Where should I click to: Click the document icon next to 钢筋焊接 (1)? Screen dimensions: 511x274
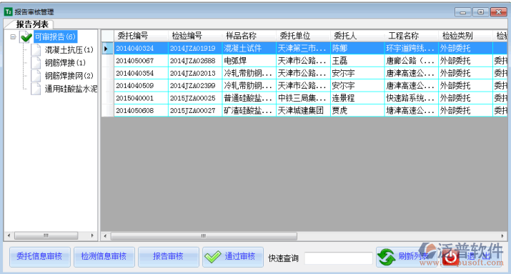click(36, 63)
